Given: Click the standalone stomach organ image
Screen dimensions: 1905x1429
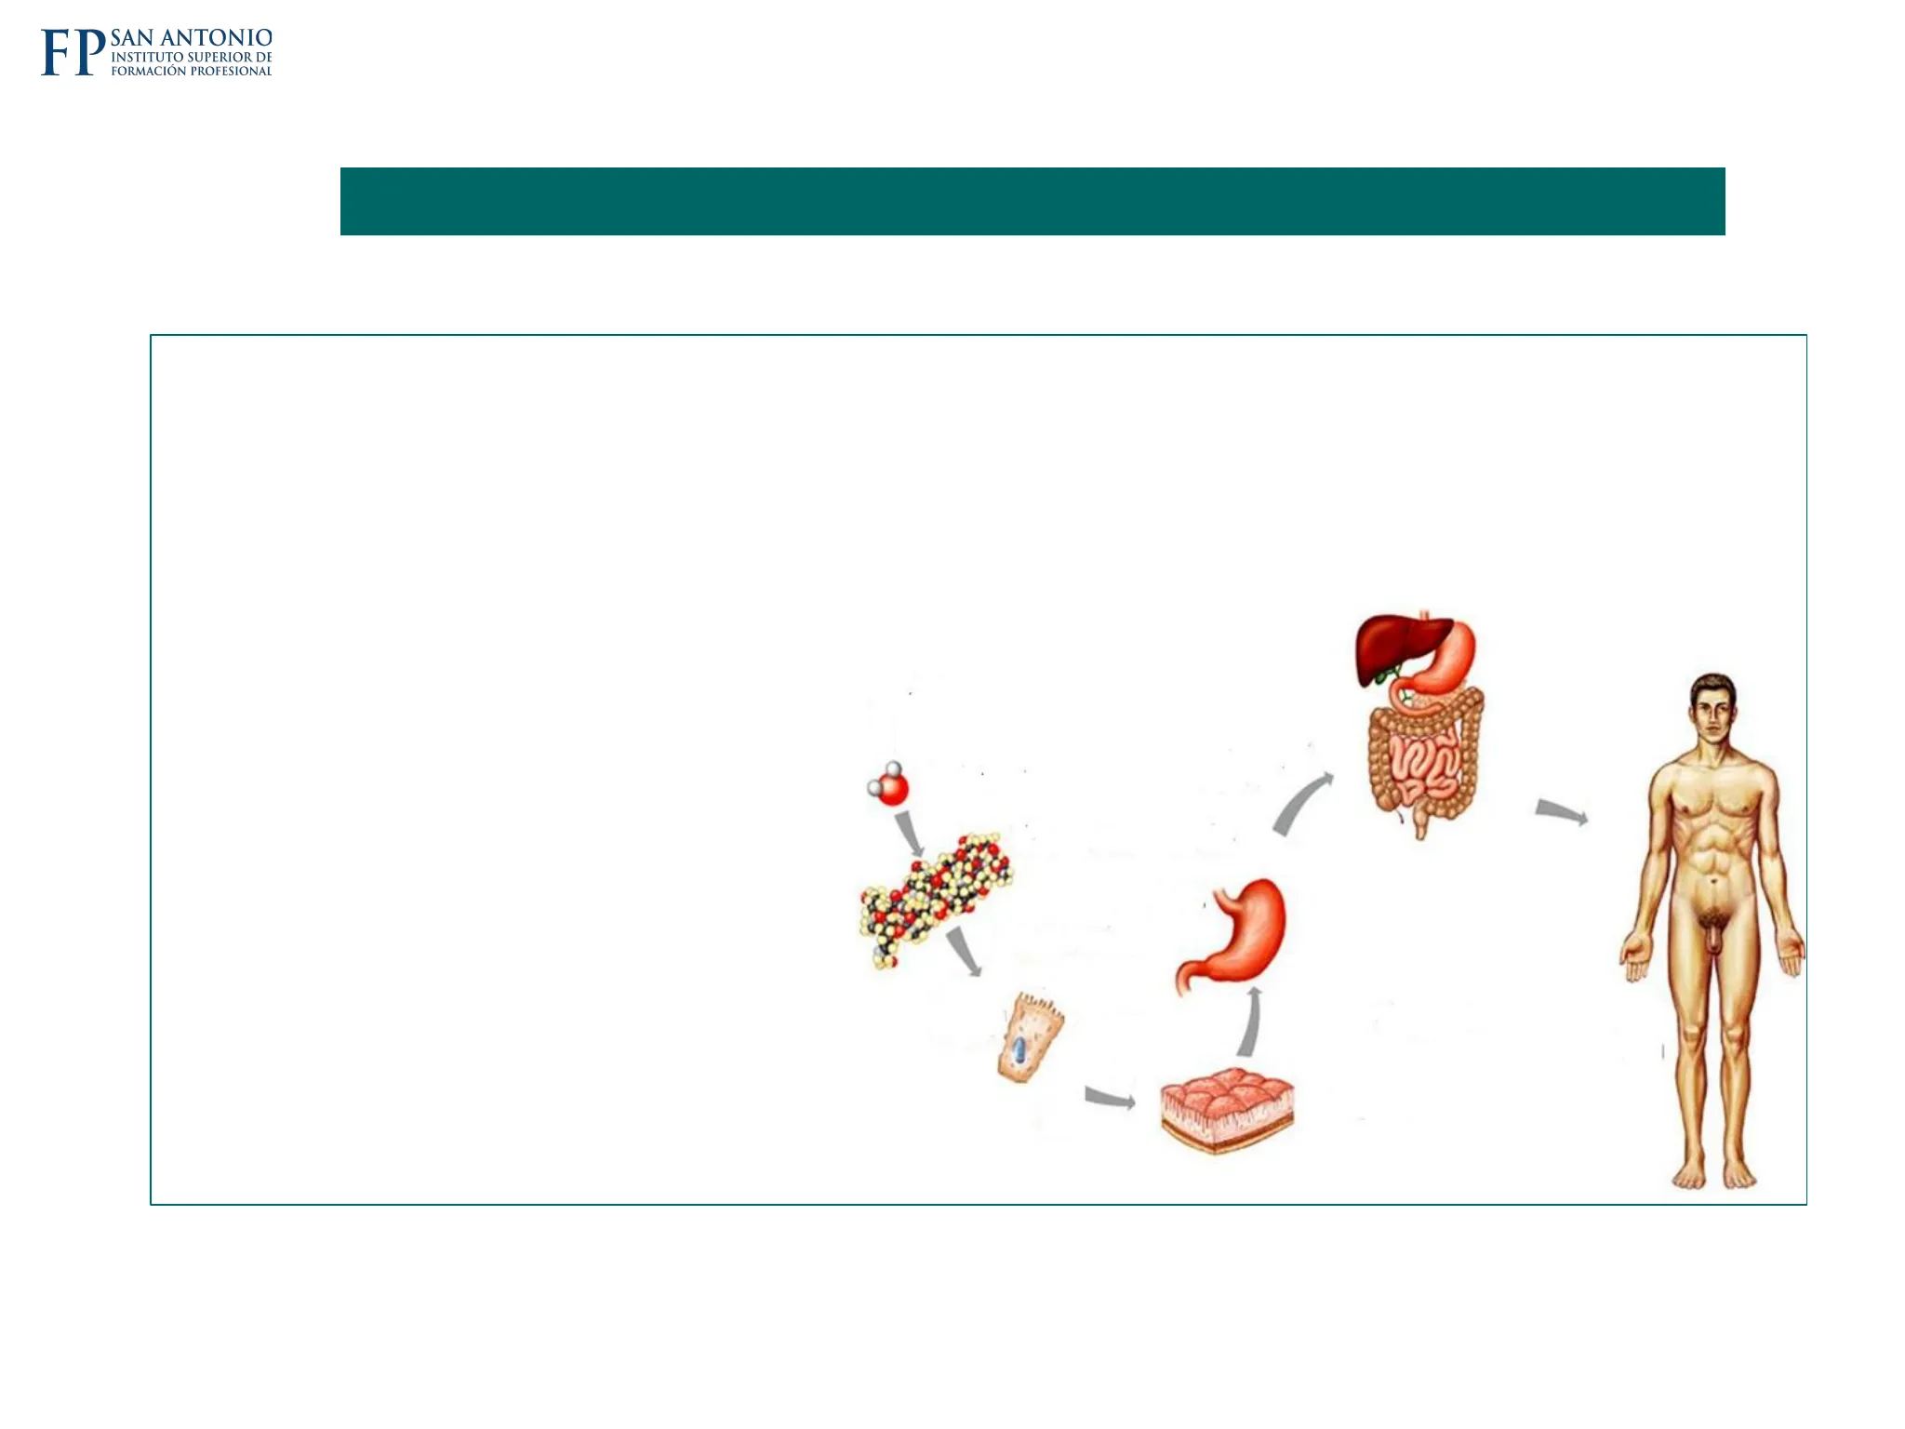Looking at the screenshot, I should 1232,934.
